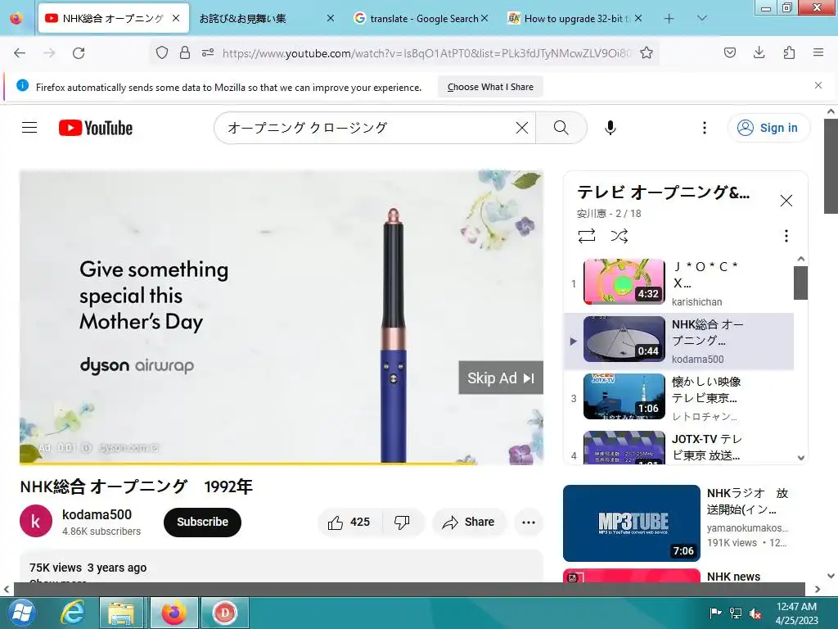The height and width of the screenshot is (629, 838).
Task: Close the translate - Google Search tab
Action: pyautogui.click(x=484, y=18)
